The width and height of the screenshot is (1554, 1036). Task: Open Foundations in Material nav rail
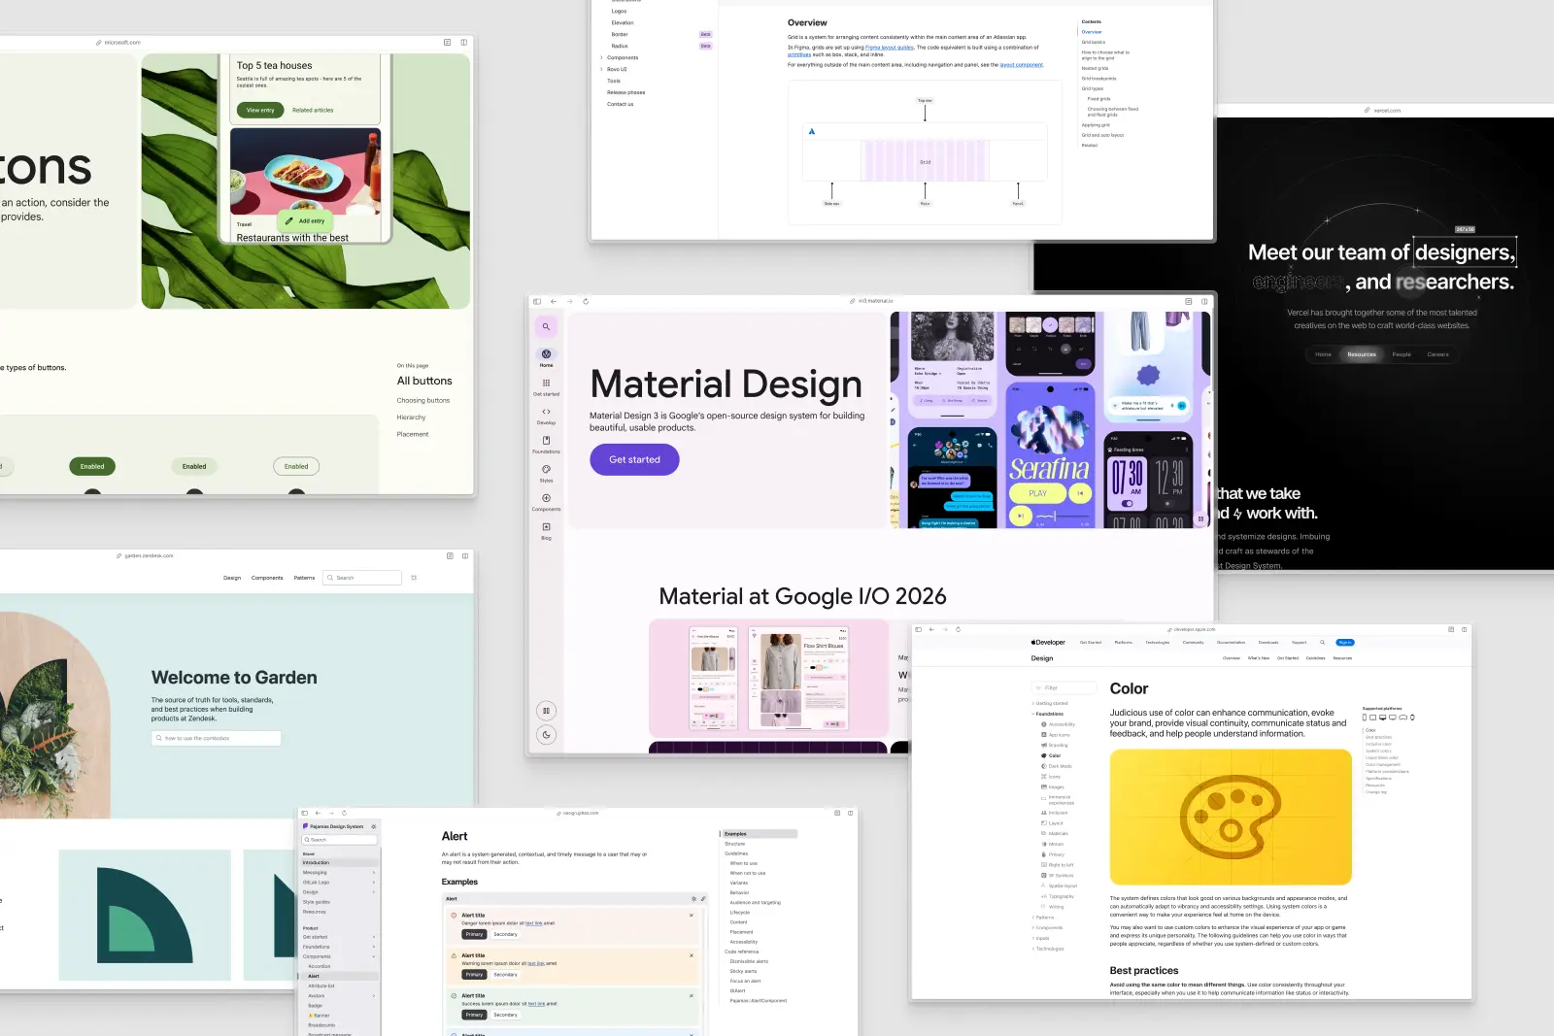(x=546, y=444)
